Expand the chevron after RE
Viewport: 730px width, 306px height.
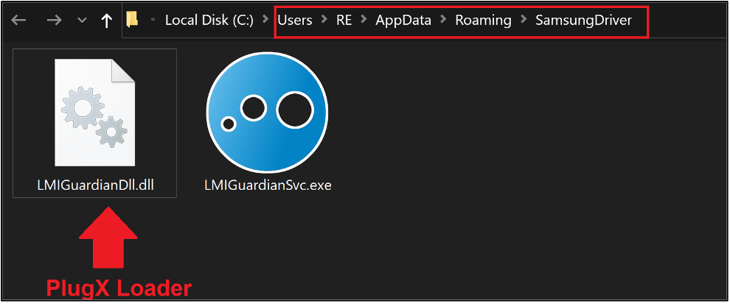[x=364, y=21]
